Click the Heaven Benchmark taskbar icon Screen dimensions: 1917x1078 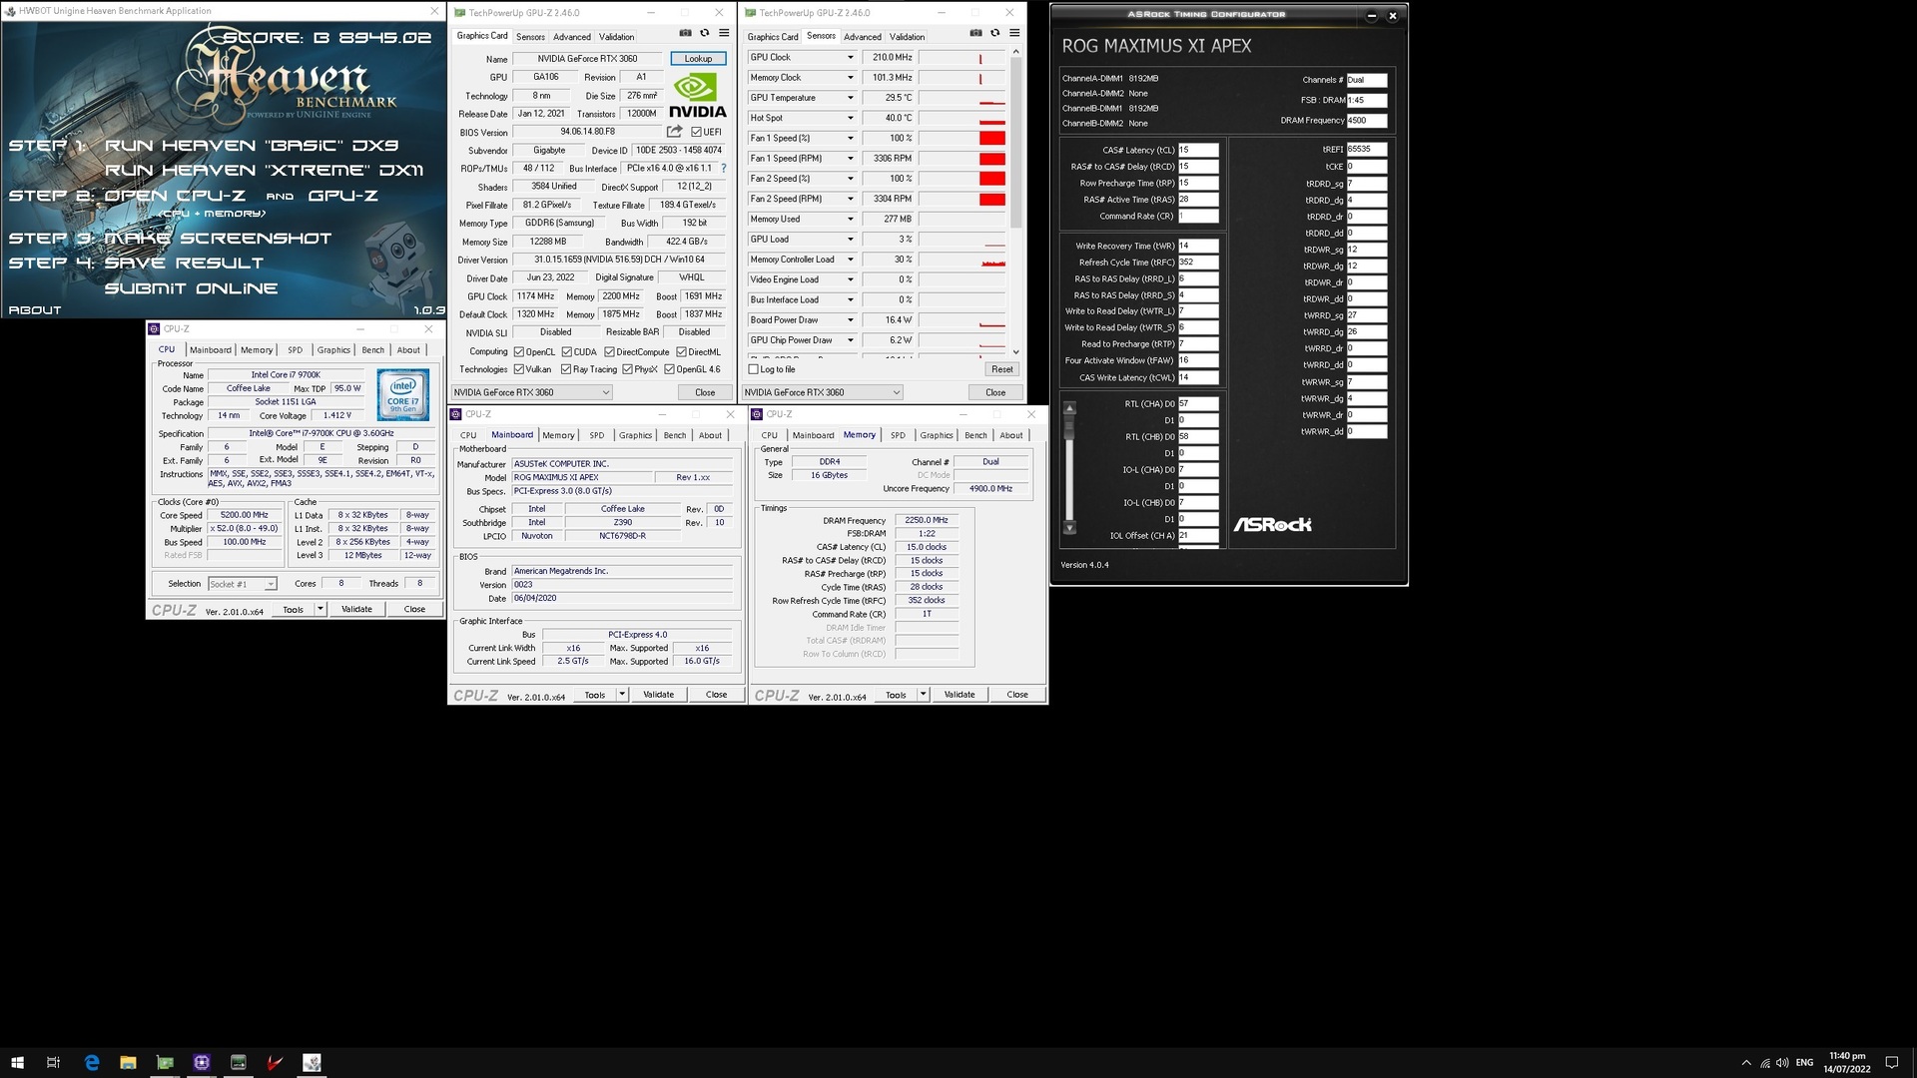[x=312, y=1063]
